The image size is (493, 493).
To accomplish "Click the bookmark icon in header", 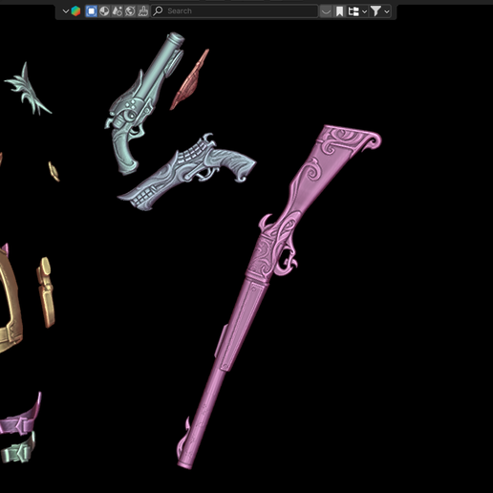I will (x=339, y=11).
